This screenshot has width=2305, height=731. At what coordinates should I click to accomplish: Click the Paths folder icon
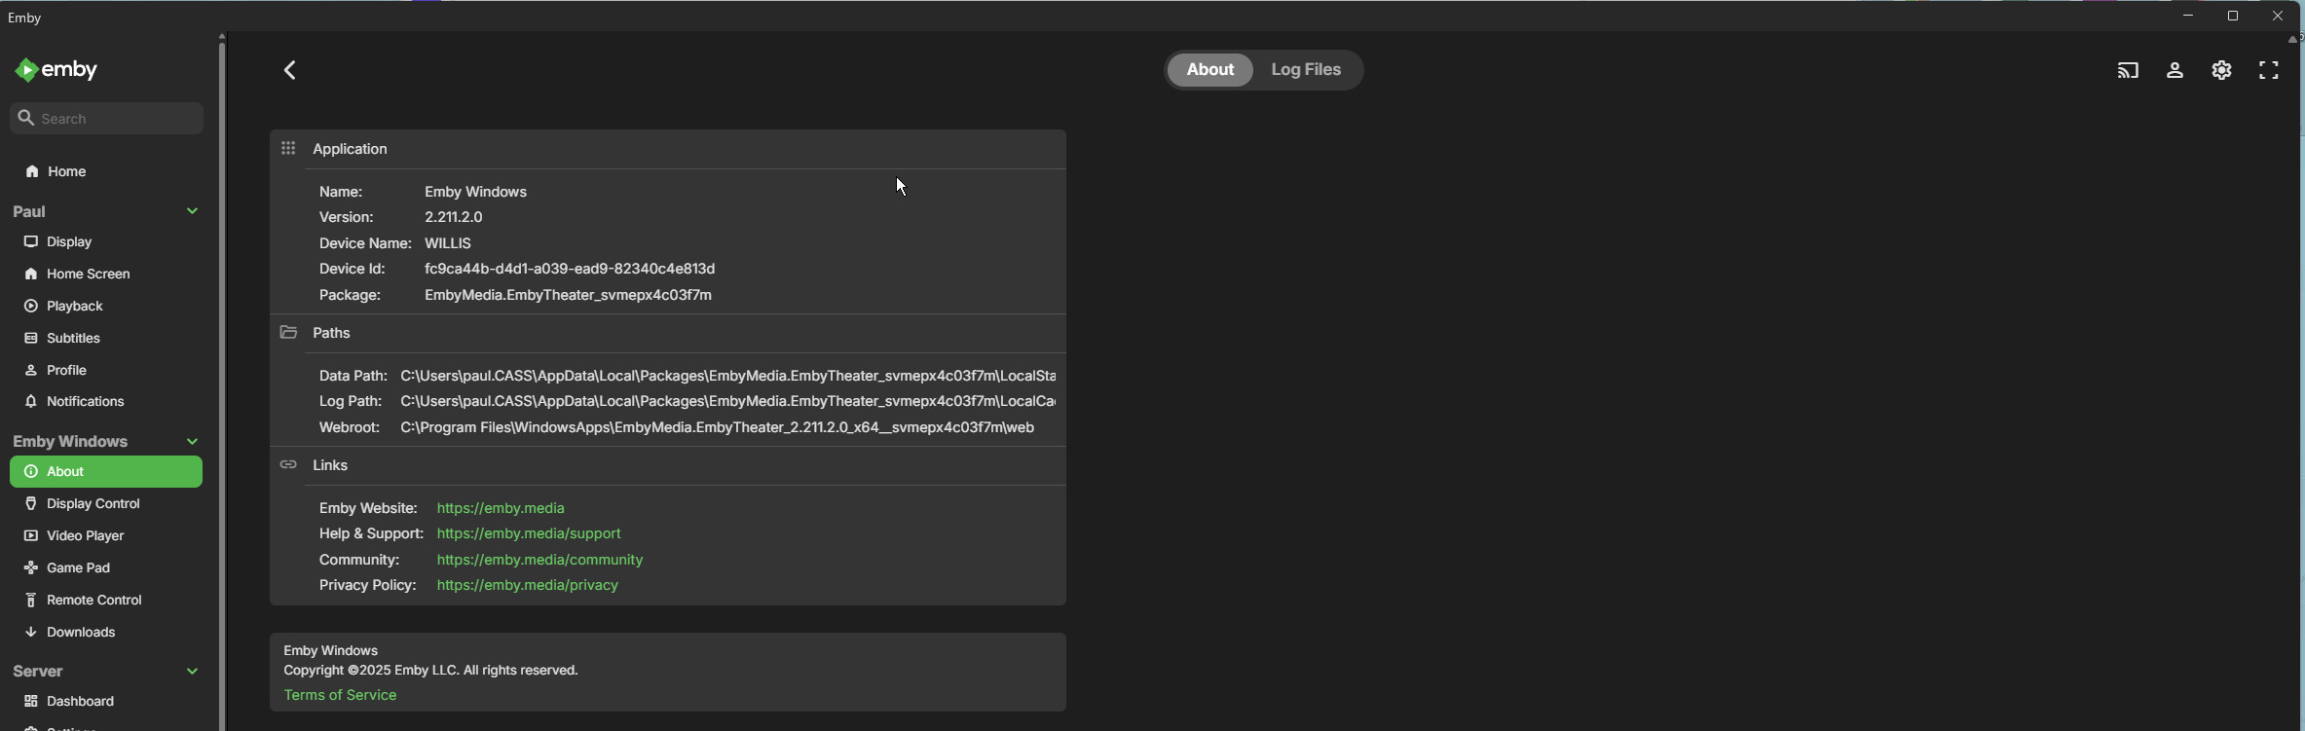(x=288, y=333)
